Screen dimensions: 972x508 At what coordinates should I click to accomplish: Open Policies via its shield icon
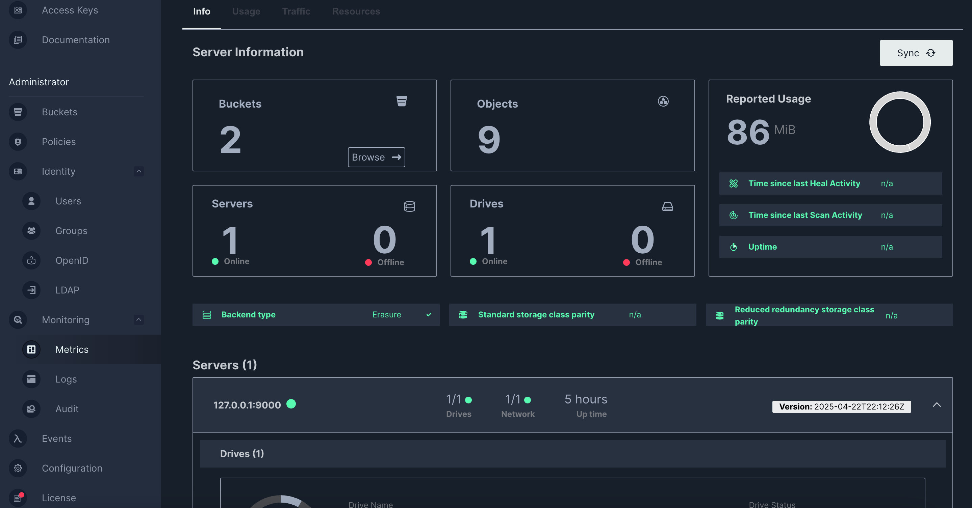coord(18,142)
